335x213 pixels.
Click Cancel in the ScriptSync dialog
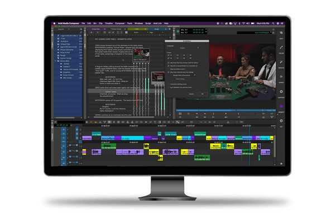[191, 94]
